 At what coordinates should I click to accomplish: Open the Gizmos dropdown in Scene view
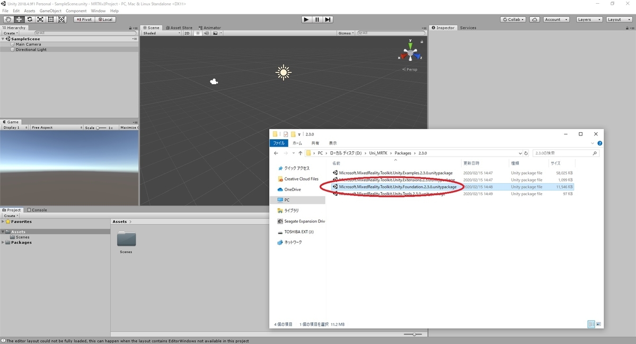346,33
